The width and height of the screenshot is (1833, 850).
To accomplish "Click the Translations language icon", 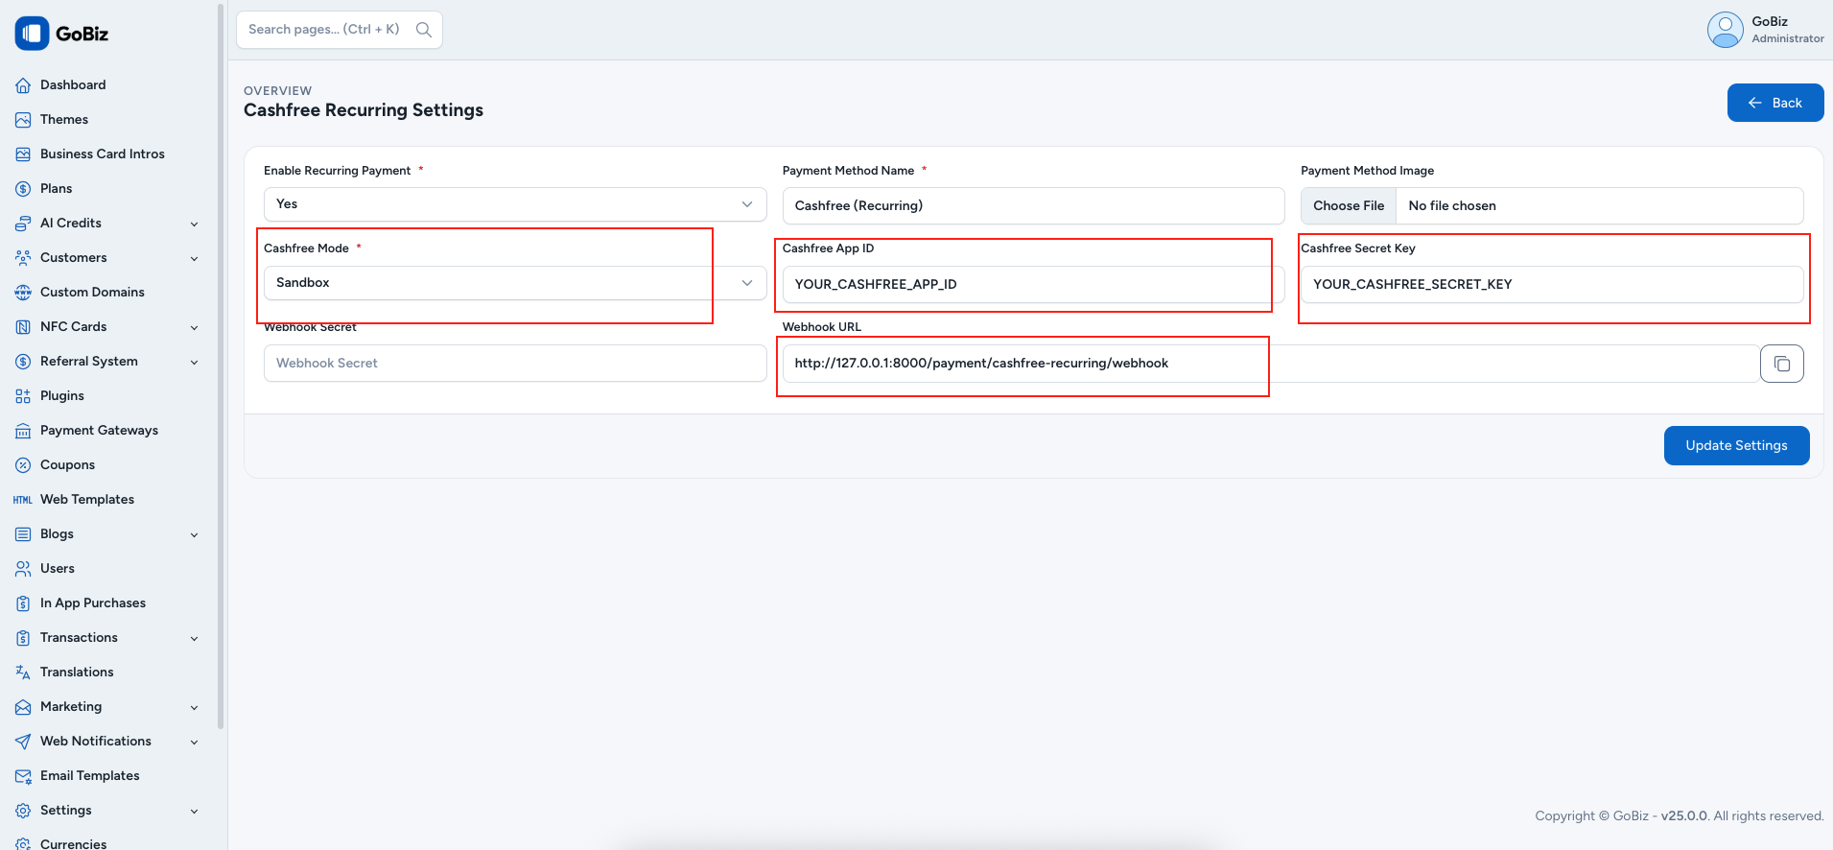I will pyautogui.click(x=23, y=673).
